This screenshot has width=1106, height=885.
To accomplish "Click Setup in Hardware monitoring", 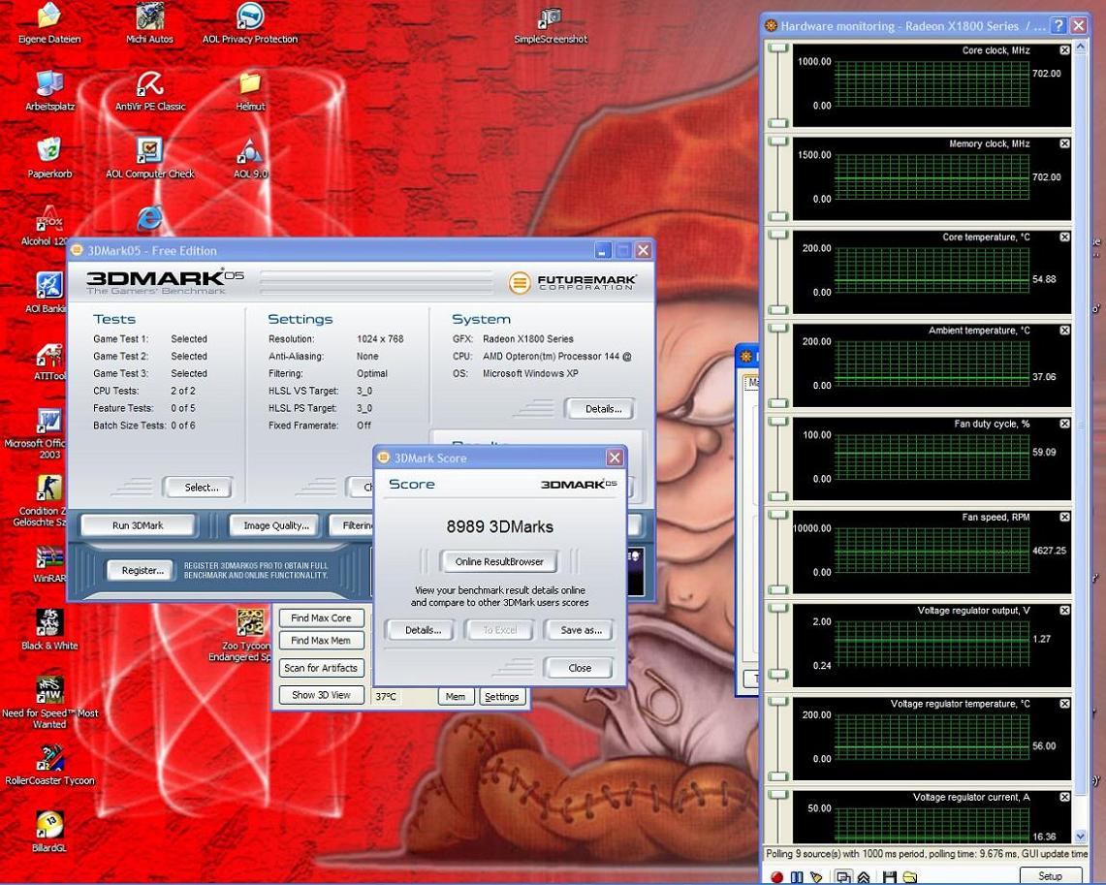I will click(x=1050, y=876).
